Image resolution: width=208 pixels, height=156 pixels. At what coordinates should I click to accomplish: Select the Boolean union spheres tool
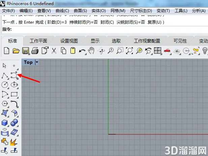[x=14, y=123]
